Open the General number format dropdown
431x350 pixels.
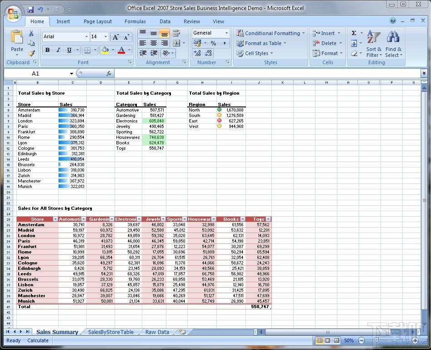click(x=226, y=33)
